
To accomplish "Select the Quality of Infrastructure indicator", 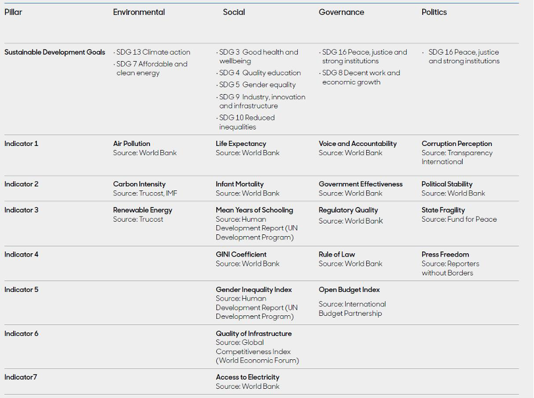I will [253, 334].
